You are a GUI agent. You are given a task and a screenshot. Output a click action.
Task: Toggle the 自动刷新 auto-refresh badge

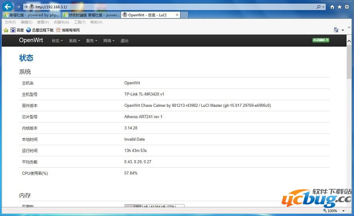(321, 40)
